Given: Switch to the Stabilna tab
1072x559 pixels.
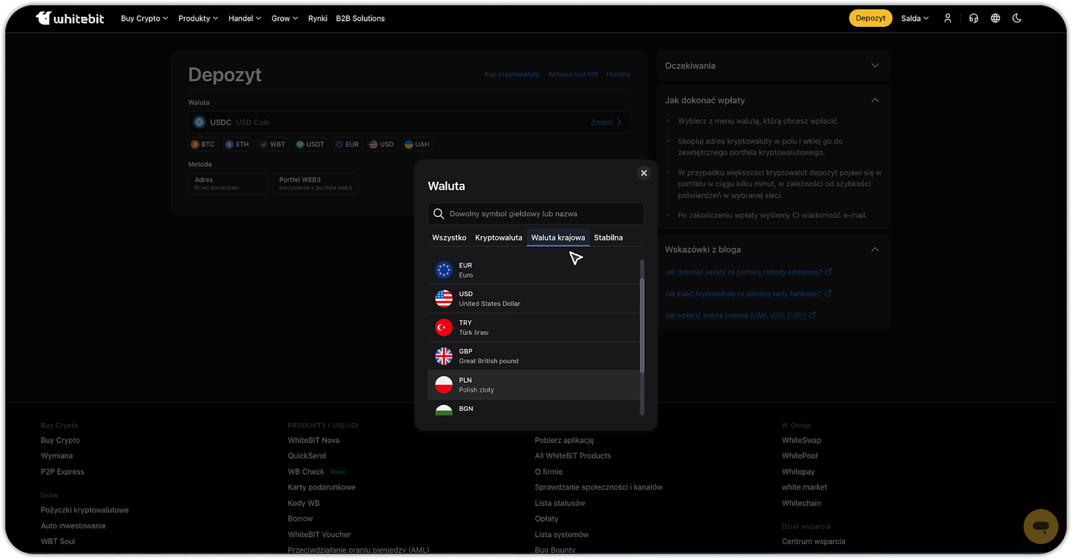Looking at the screenshot, I should click(x=608, y=238).
